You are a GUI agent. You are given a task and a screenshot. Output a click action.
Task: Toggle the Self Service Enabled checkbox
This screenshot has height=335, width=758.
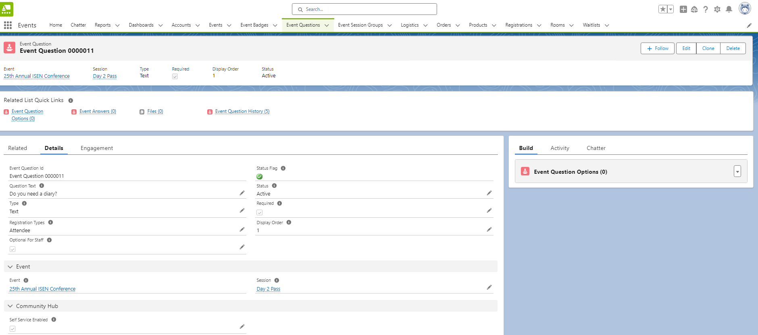(12, 329)
